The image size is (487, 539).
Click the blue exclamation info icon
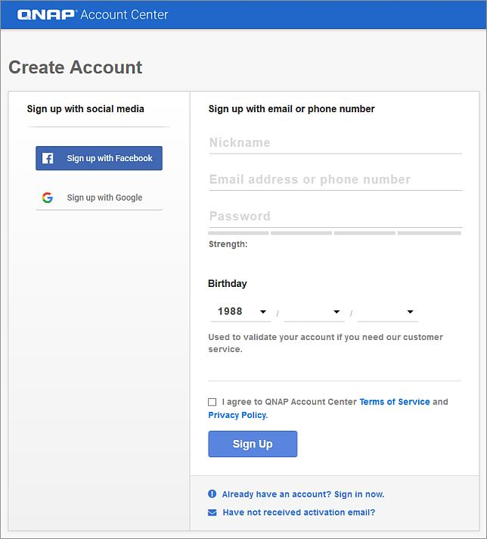point(212,494)
